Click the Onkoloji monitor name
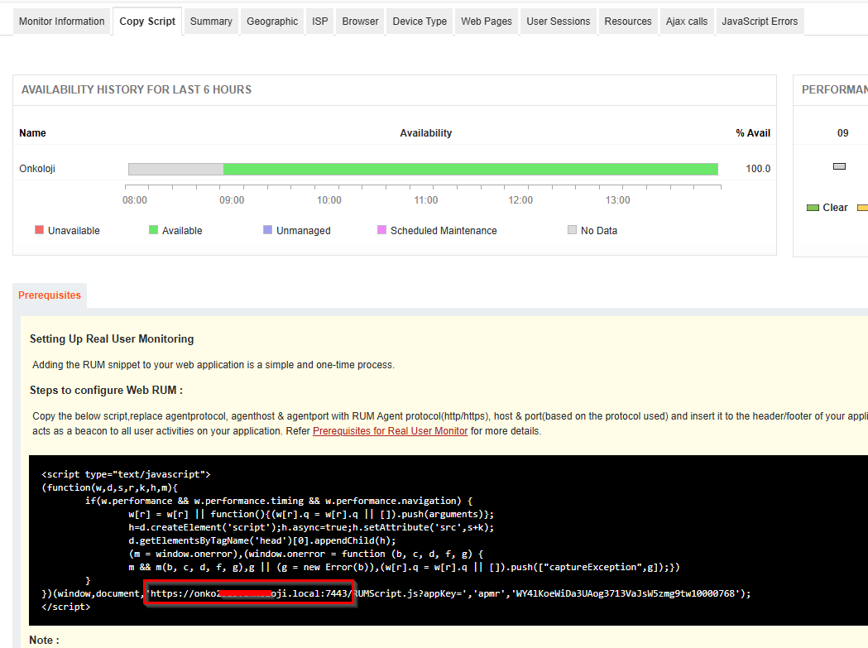Image resolution: width=868 pixels, height=648 pixels. coord(37,168)
